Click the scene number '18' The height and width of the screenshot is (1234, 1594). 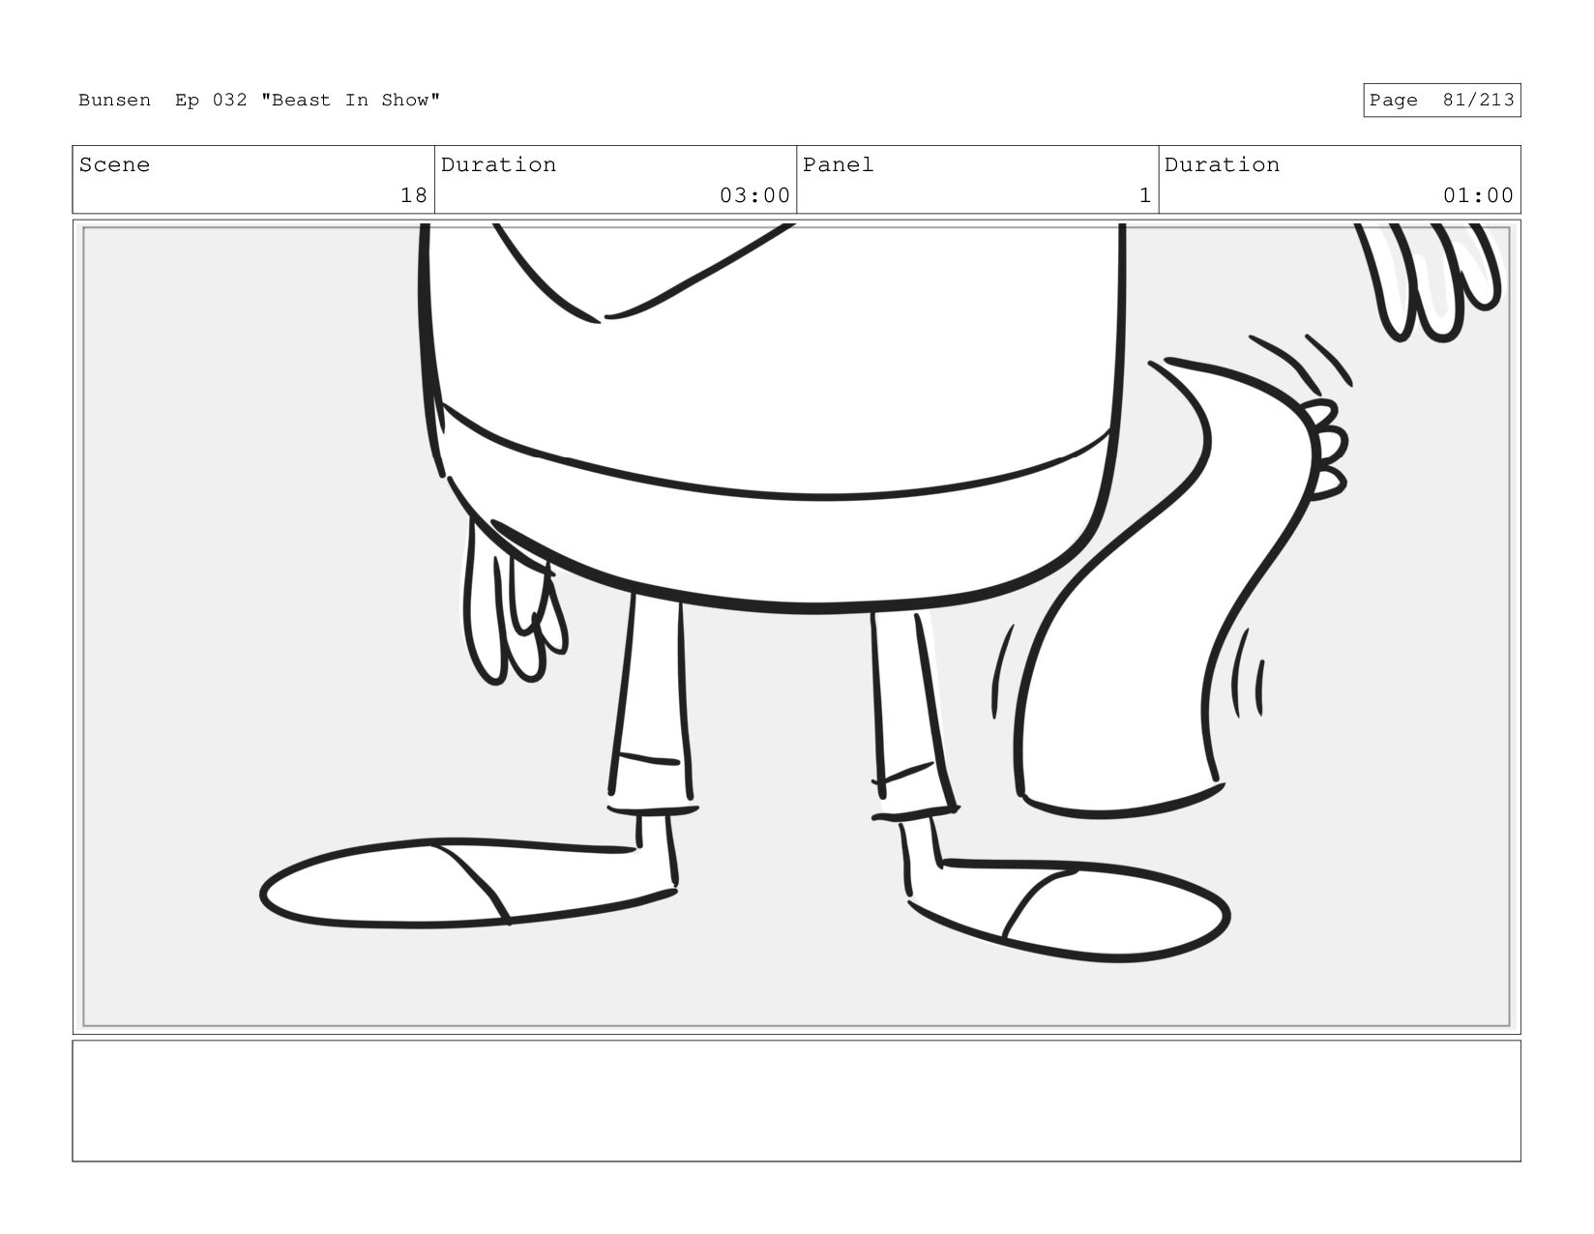[x=414, y=195]
